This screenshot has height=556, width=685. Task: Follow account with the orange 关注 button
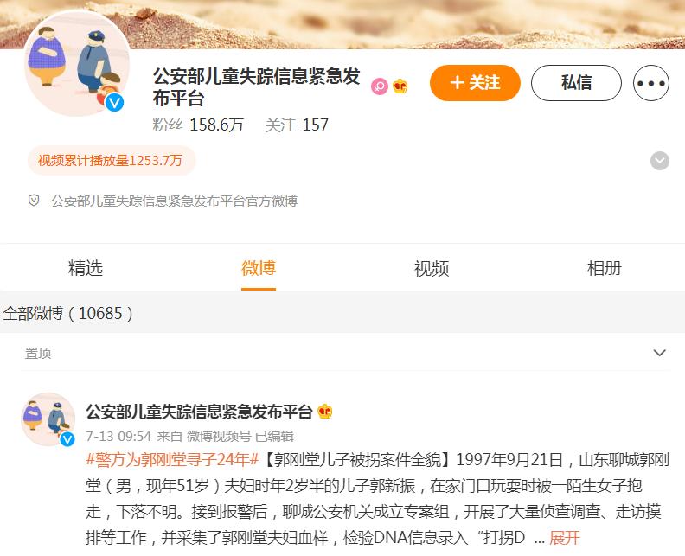[475, 83]
